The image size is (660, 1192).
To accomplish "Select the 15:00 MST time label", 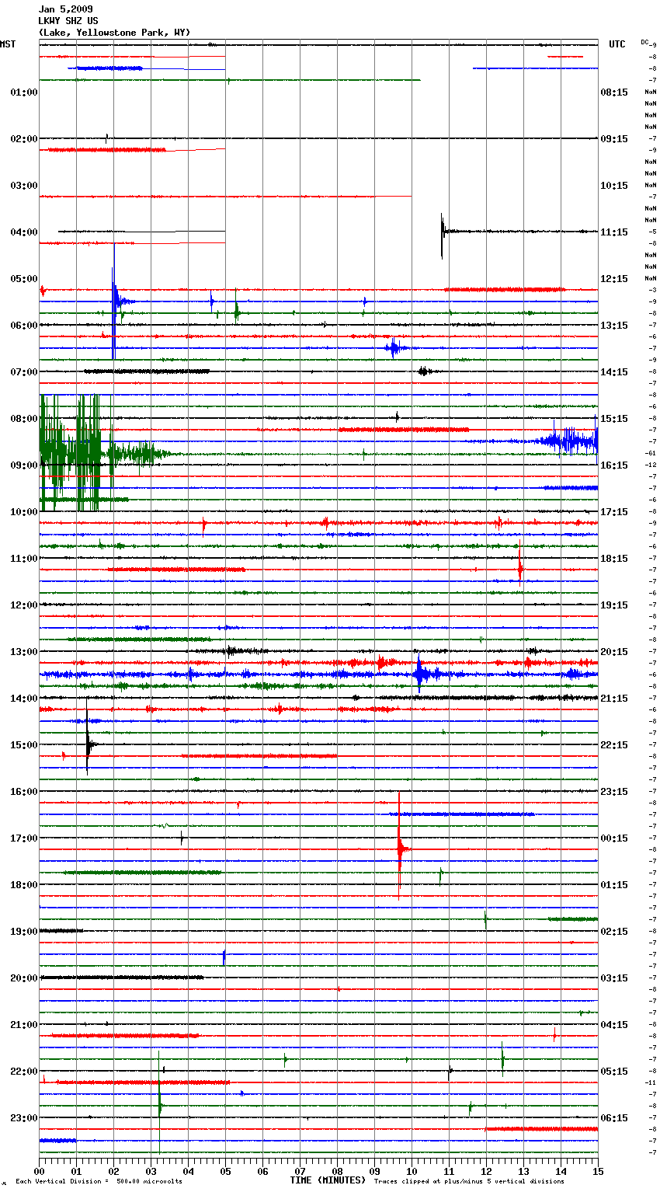I will (x=24, y=745).
